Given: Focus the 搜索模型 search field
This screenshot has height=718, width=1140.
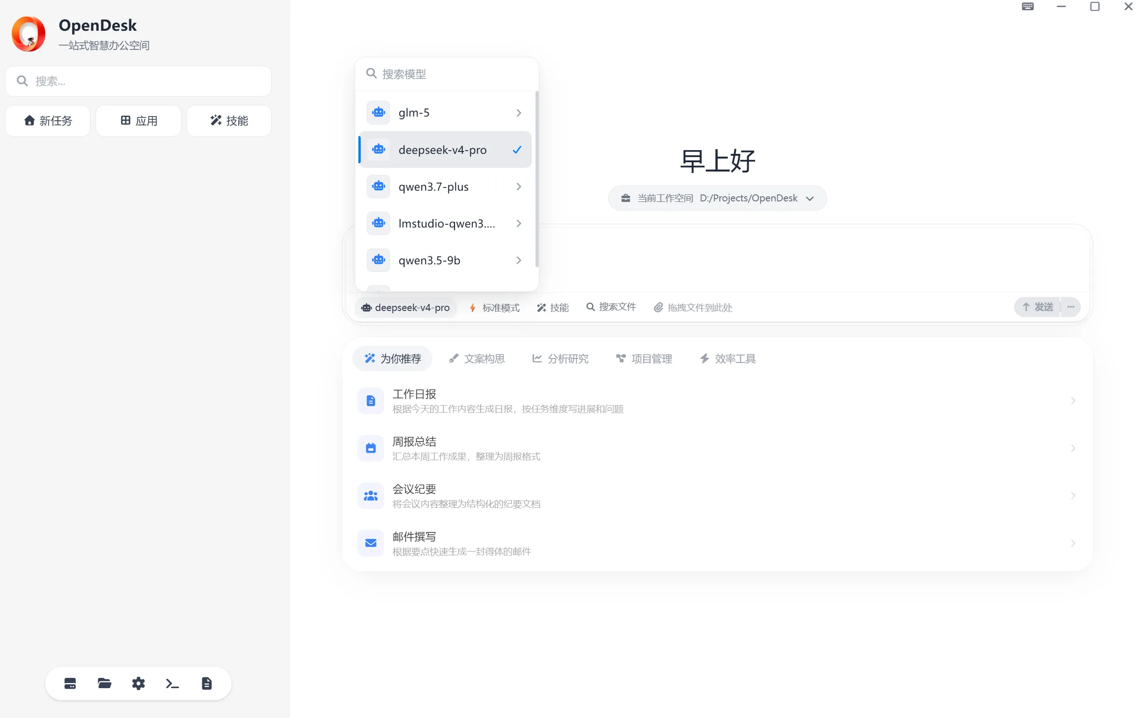Looking at the screenshot, I should pyautogui.click(x=447, y=73).
